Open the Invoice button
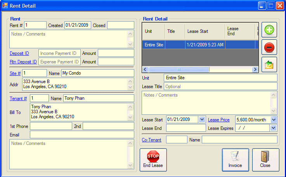Image resolution: width=286 pixels, height=177 pixels. [x=235, y=160]
